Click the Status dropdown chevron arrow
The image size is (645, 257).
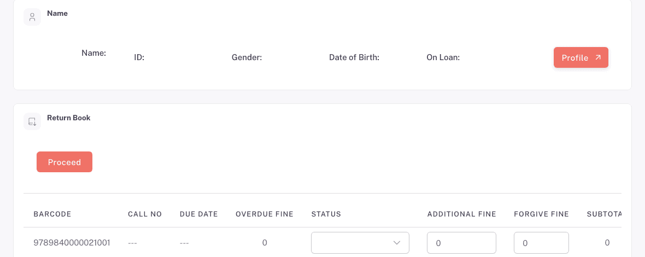[397, 243]
